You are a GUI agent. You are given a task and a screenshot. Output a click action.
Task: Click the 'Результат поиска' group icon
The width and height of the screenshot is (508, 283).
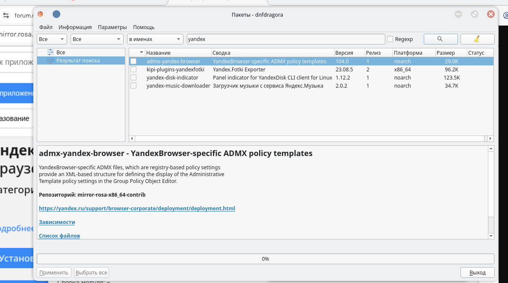[x=50, y=61]
